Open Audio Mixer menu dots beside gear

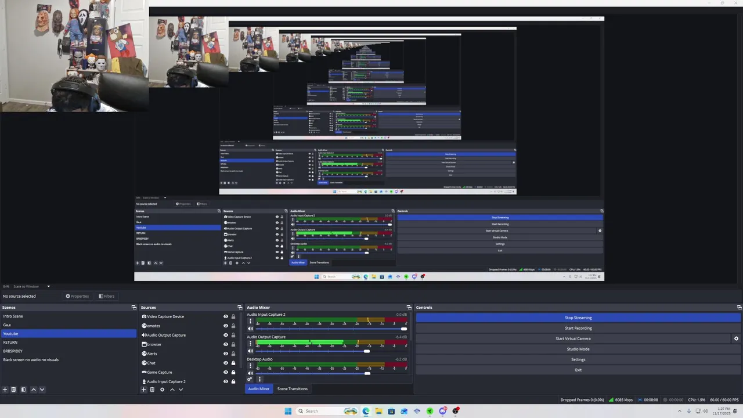point(259,379)
